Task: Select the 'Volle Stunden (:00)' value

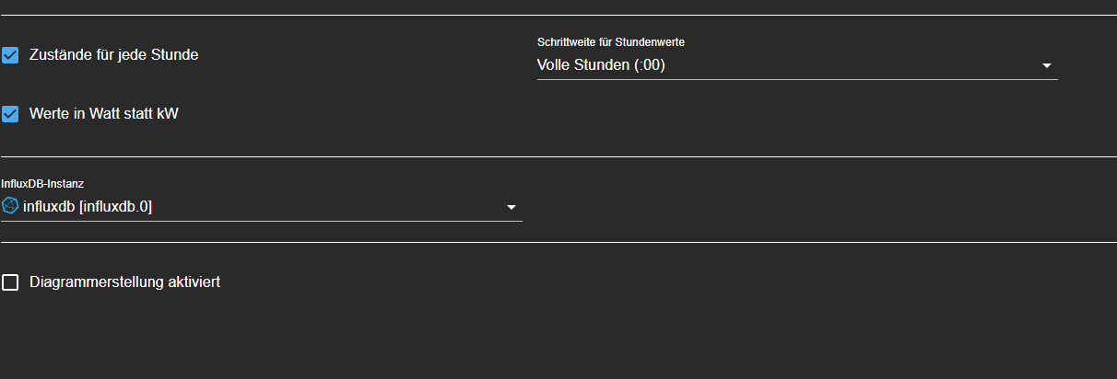Action: (x=601, y=65)
